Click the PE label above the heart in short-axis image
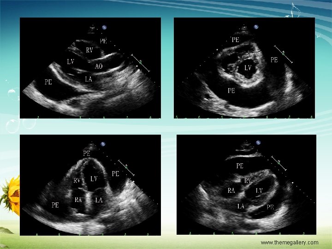This screenshot has height=249, width=332. 236,40
